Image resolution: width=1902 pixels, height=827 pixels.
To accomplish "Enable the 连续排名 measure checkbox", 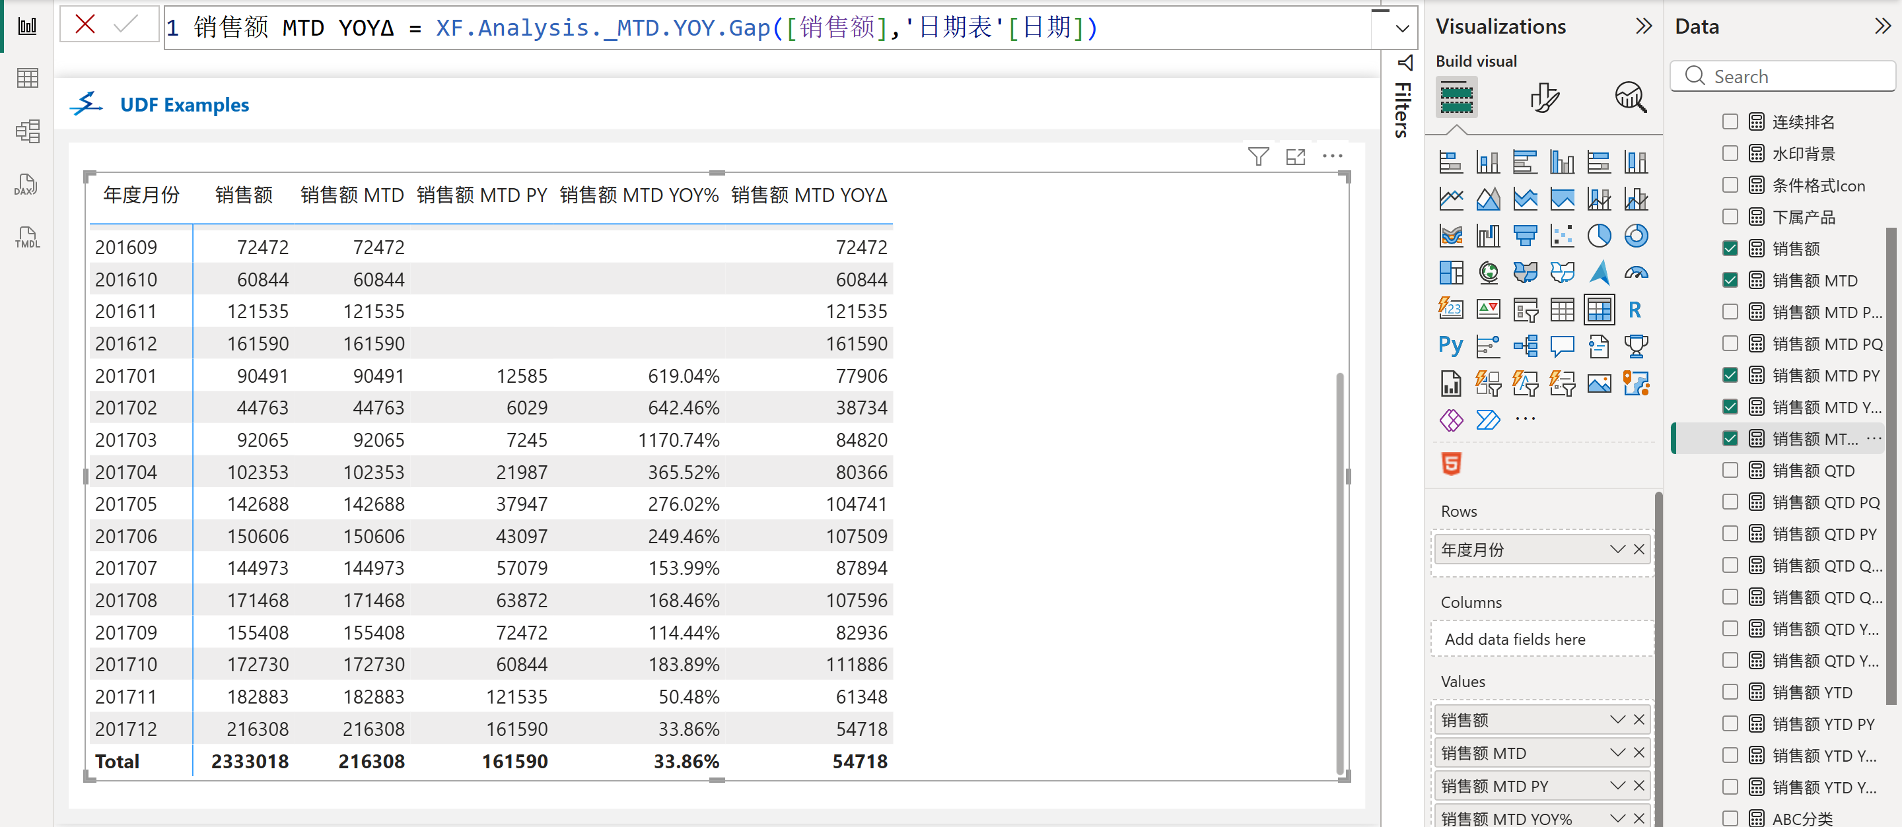I will (1730, 121).
